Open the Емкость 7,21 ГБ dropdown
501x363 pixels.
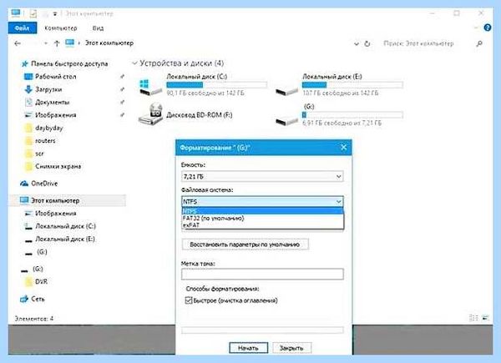coord(262,176)
